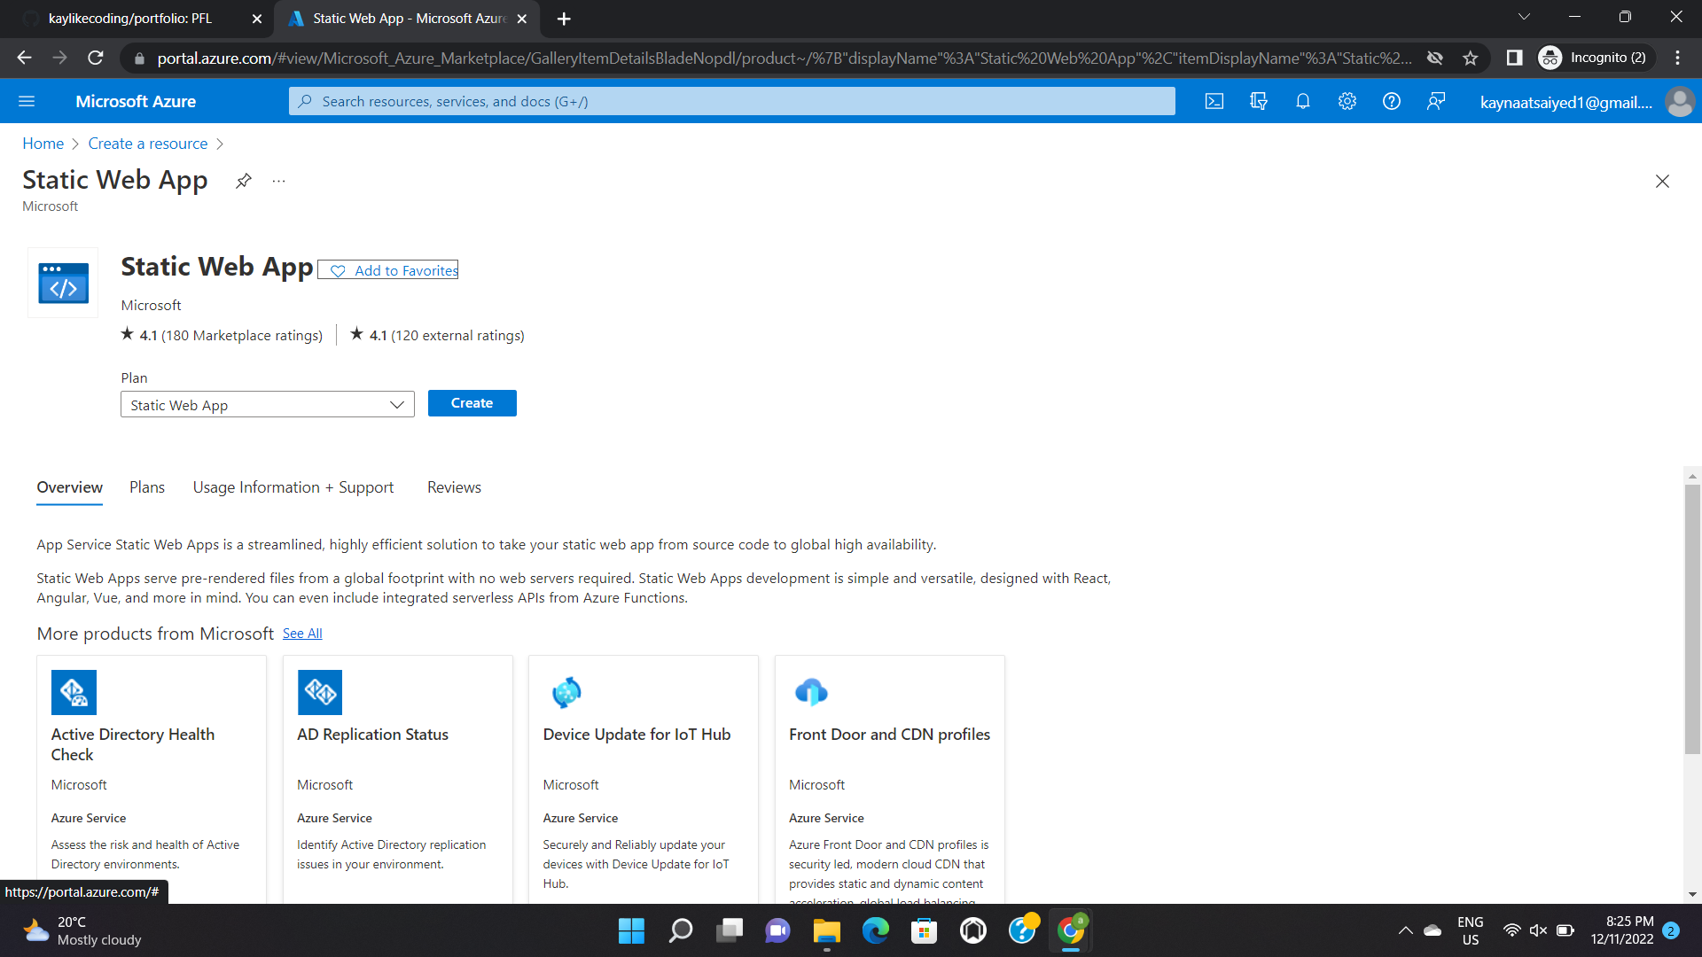1702x957 pixels.
Task: Pin Static Web App to dashboard
Action: [244, 181]
